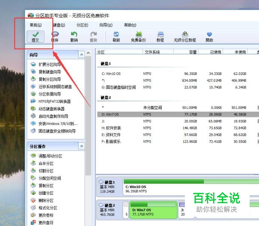Sort by the 未使用 column header
This screenshot has height=226, width=259.
[235, 52]
